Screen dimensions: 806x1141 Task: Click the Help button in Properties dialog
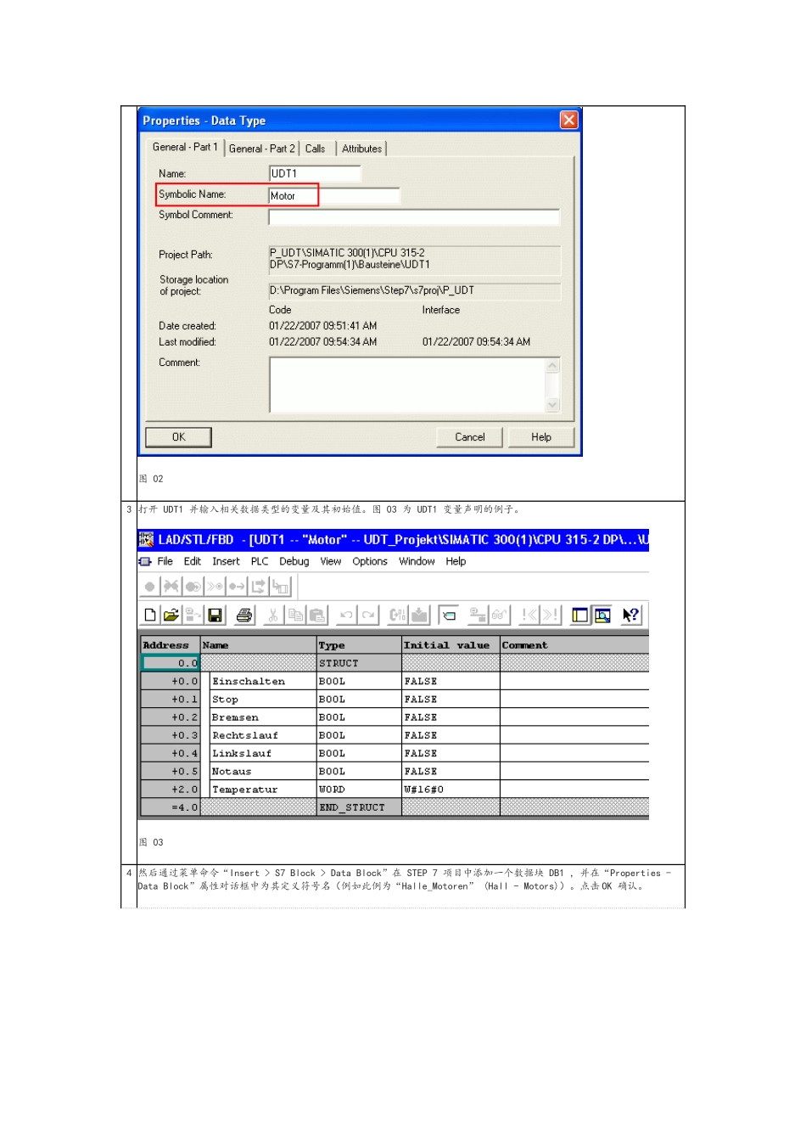pyautogui.click(x=541, y=437)
